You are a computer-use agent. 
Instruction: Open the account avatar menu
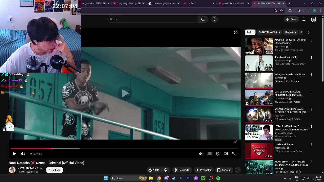[x=314, y=19]
